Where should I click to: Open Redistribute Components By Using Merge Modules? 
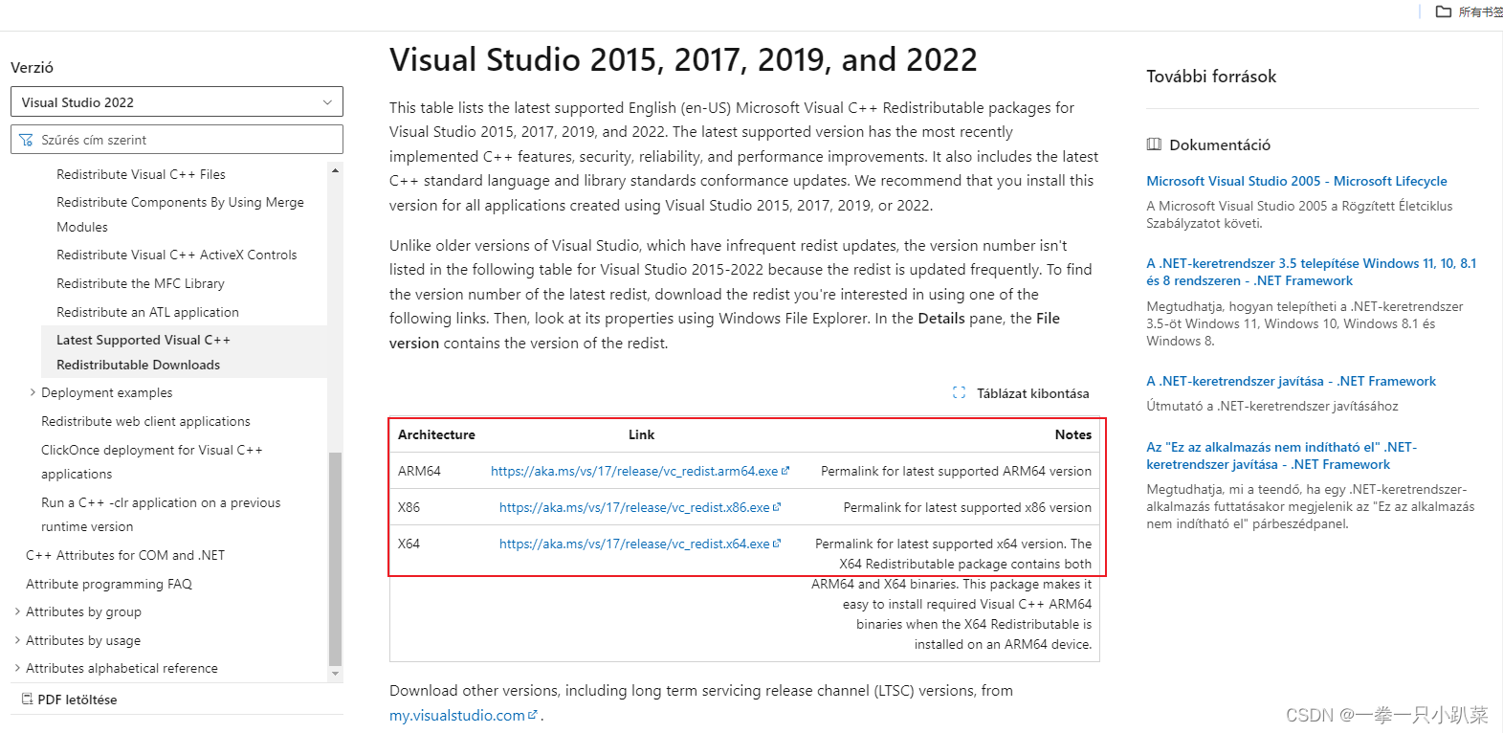(x=180, y=214)
